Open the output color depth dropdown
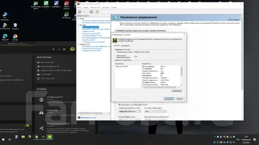This screenshot has width=259, height=145. [155, 112]
